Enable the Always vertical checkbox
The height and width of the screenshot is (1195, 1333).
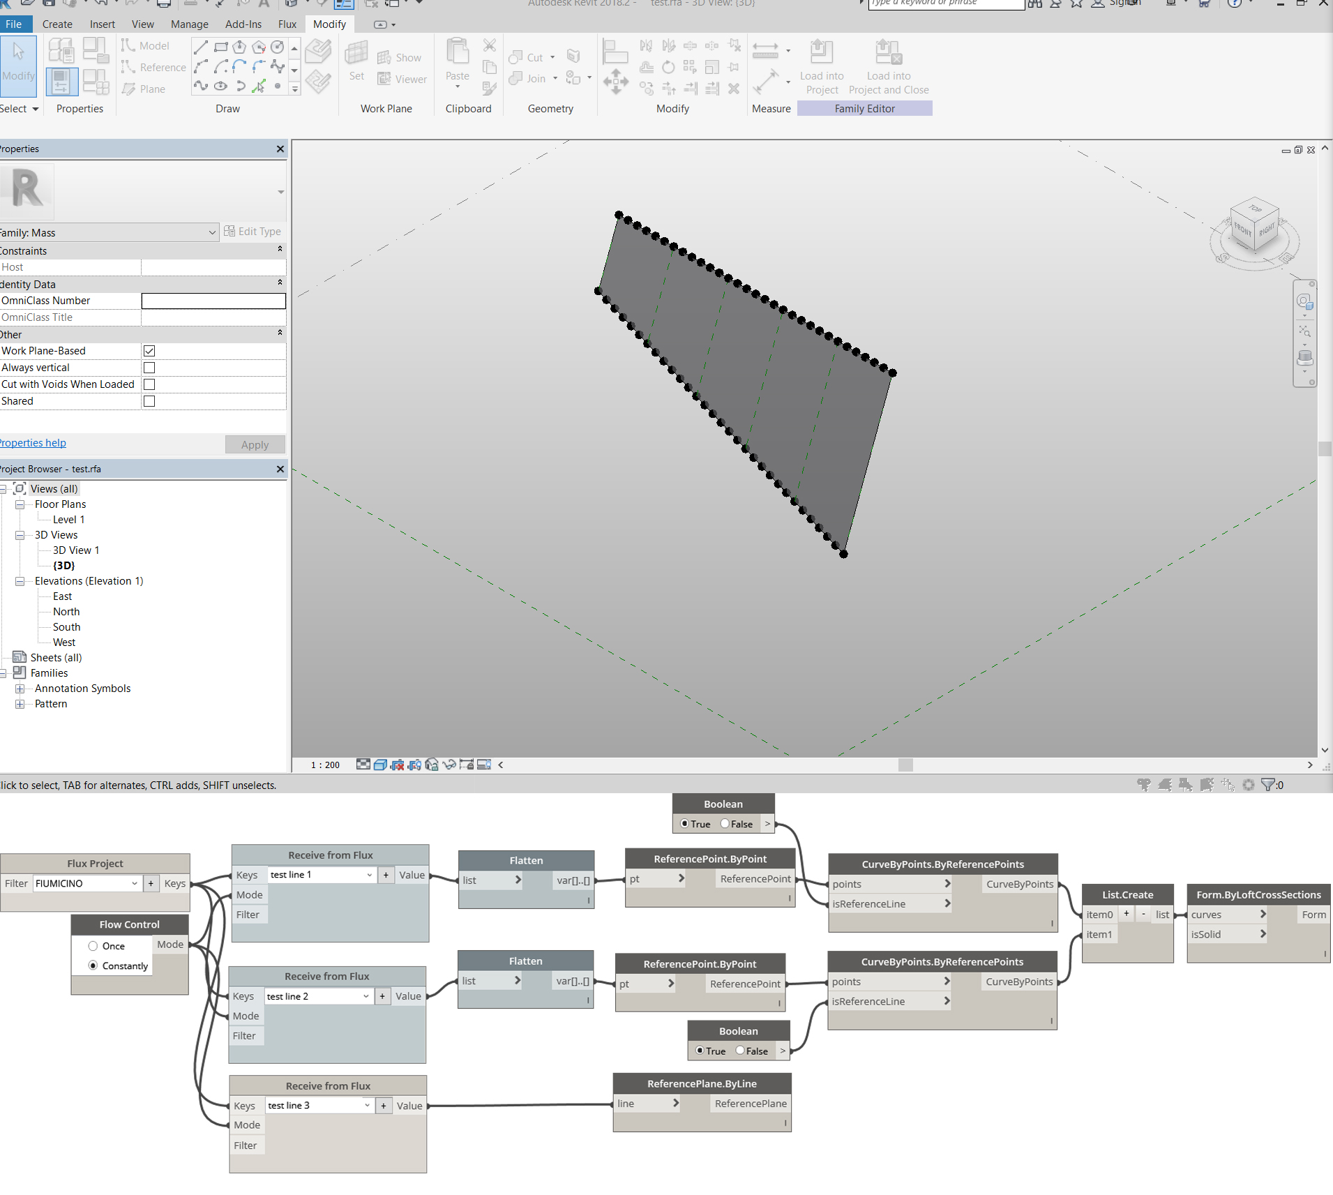point(149,368)
